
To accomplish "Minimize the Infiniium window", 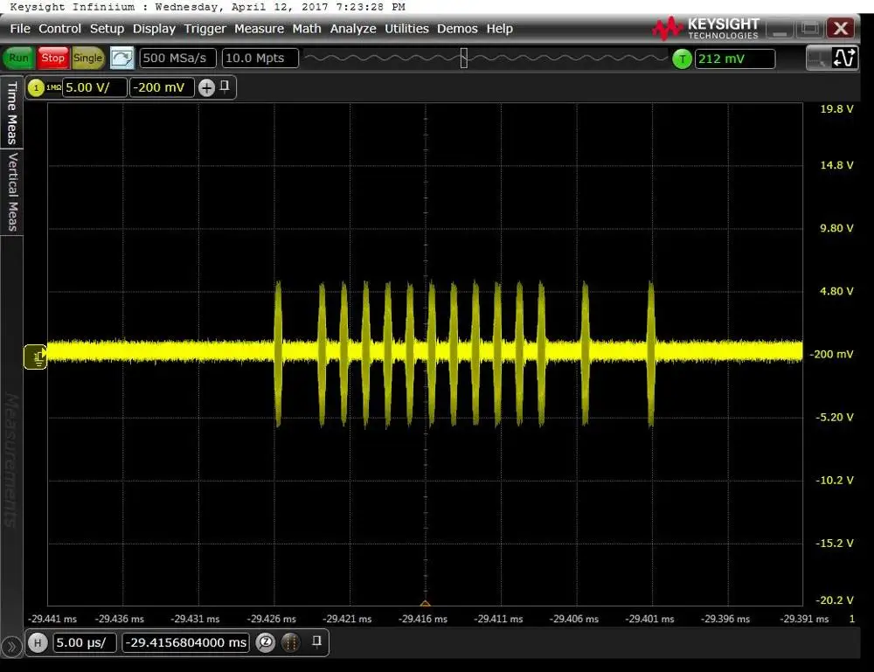I will click(780, 29).
